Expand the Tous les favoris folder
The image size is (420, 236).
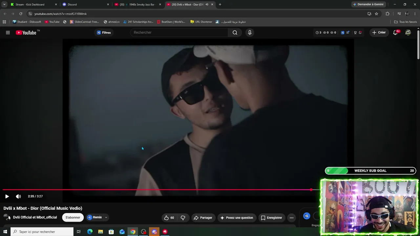[x=405, y=22]
